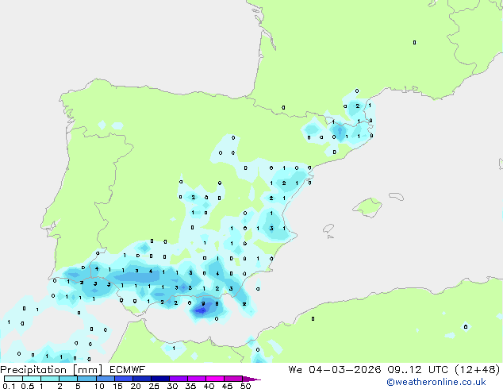Pick the 15 to 20 mm legend swatch

coord(123,379)
